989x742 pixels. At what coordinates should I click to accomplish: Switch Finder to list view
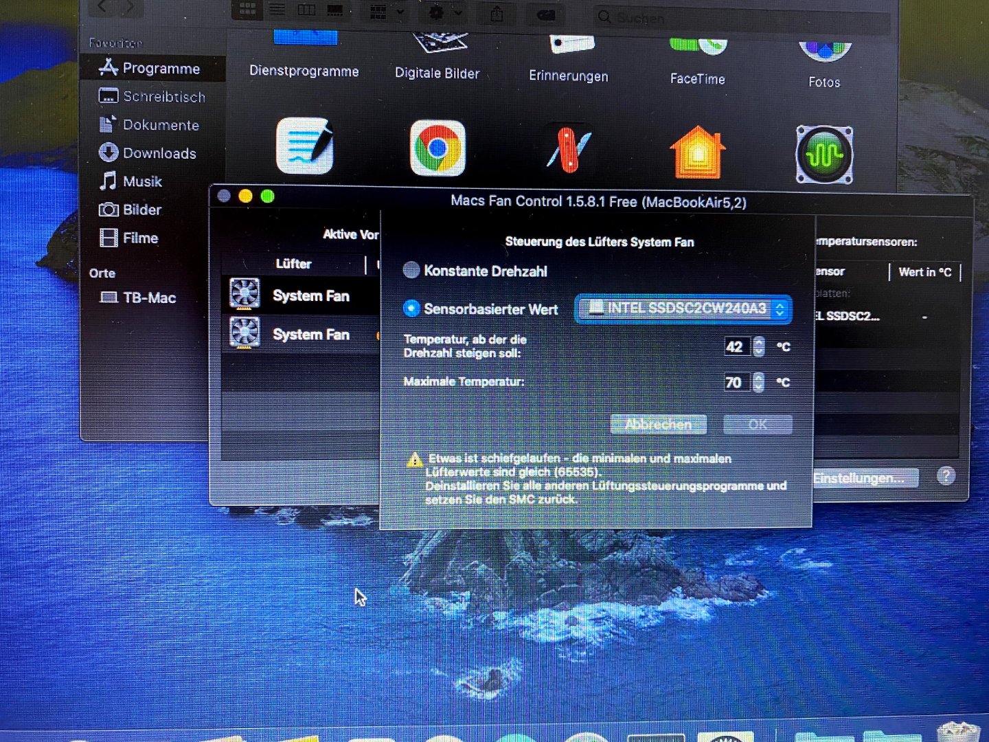(277, 10)
